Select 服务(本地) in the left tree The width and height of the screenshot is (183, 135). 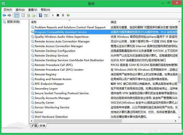11,22
